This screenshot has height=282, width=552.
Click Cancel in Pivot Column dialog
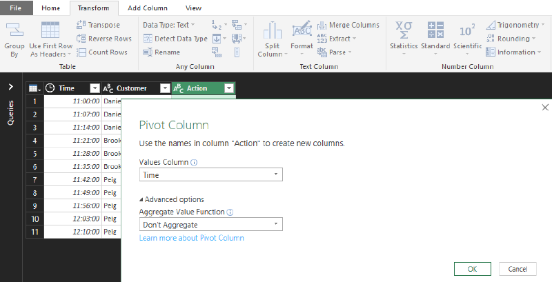coord(518,269)
